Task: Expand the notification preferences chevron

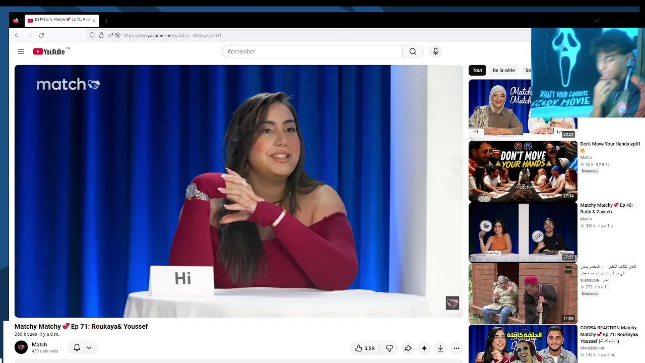Action: (x=89, y=347)
